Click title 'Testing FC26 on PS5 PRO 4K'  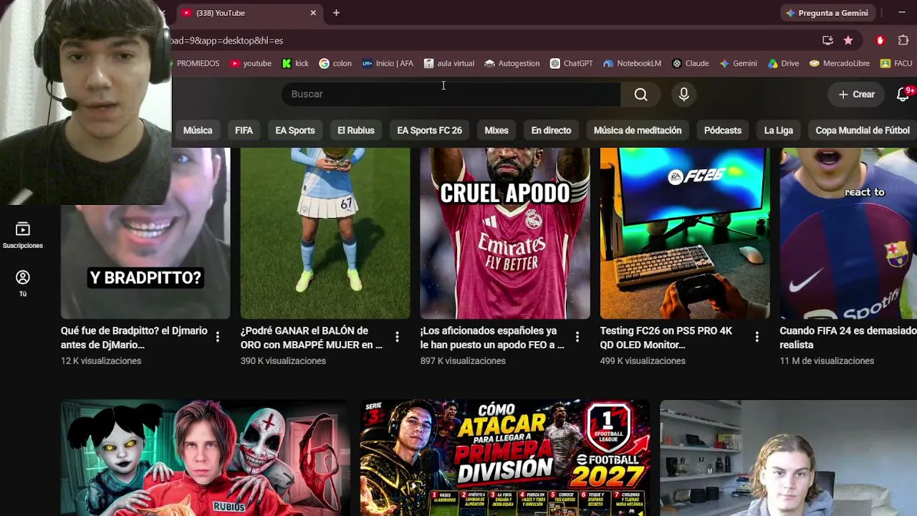pyautogui.click(x=666, y=338)
